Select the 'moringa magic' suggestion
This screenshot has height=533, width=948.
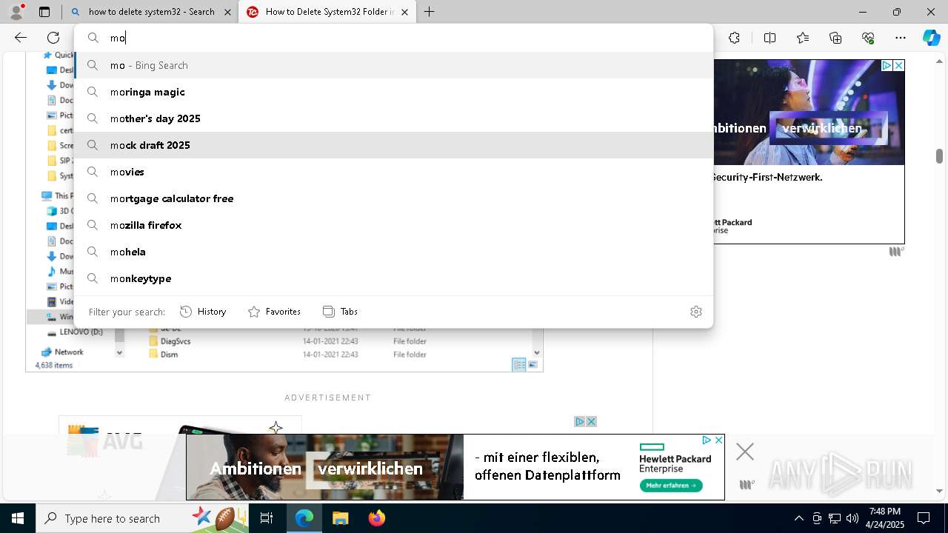[x=393, y=92]
